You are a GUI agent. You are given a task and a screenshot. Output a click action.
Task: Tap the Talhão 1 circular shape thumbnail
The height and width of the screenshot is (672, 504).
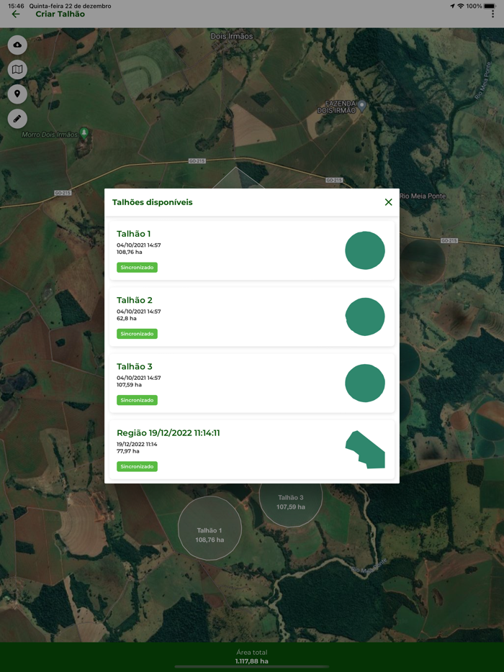365,250
